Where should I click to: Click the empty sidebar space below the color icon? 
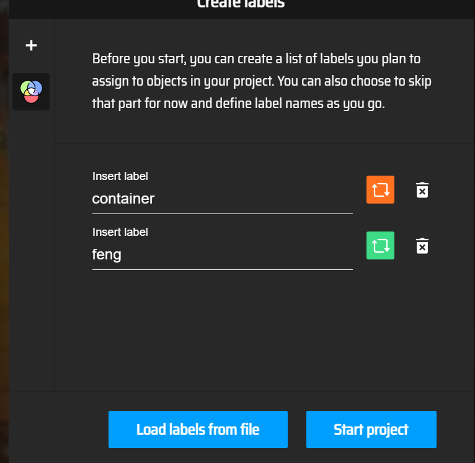pos(31,248)
